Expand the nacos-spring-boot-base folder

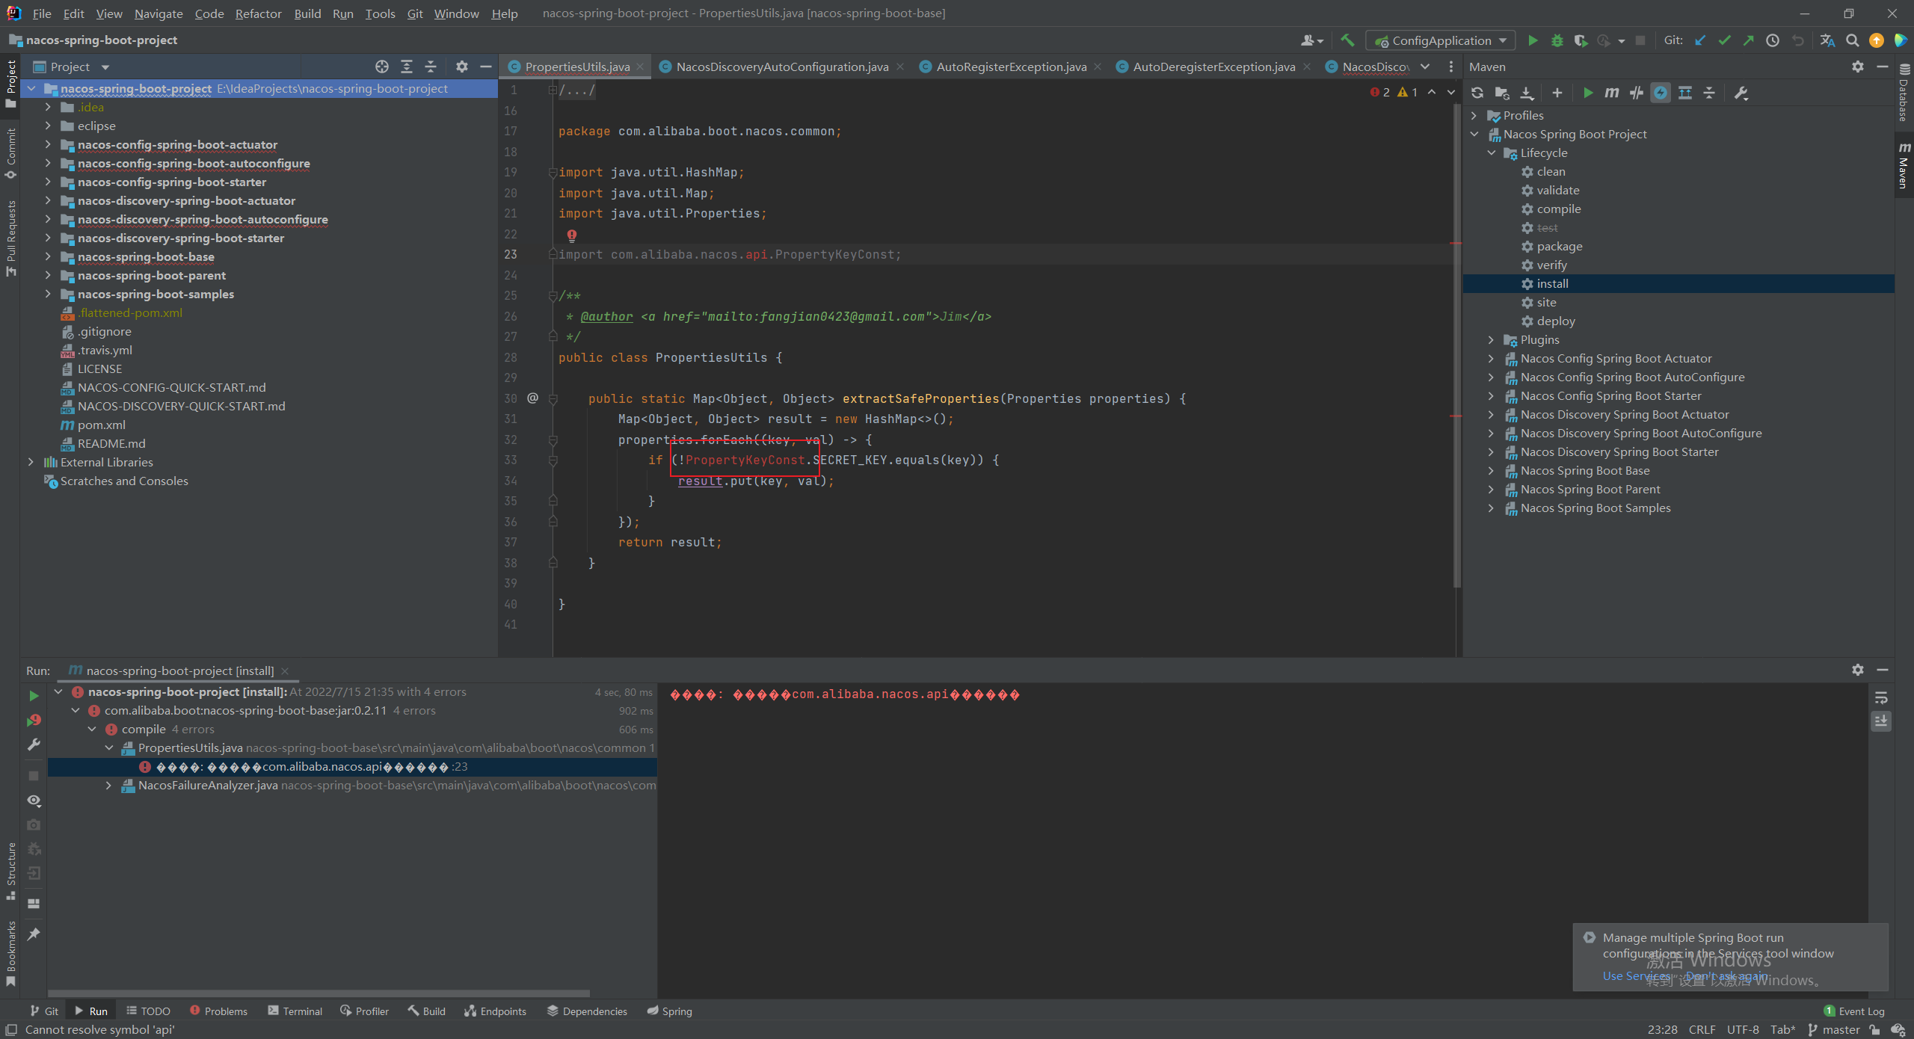tap(48, 256)
